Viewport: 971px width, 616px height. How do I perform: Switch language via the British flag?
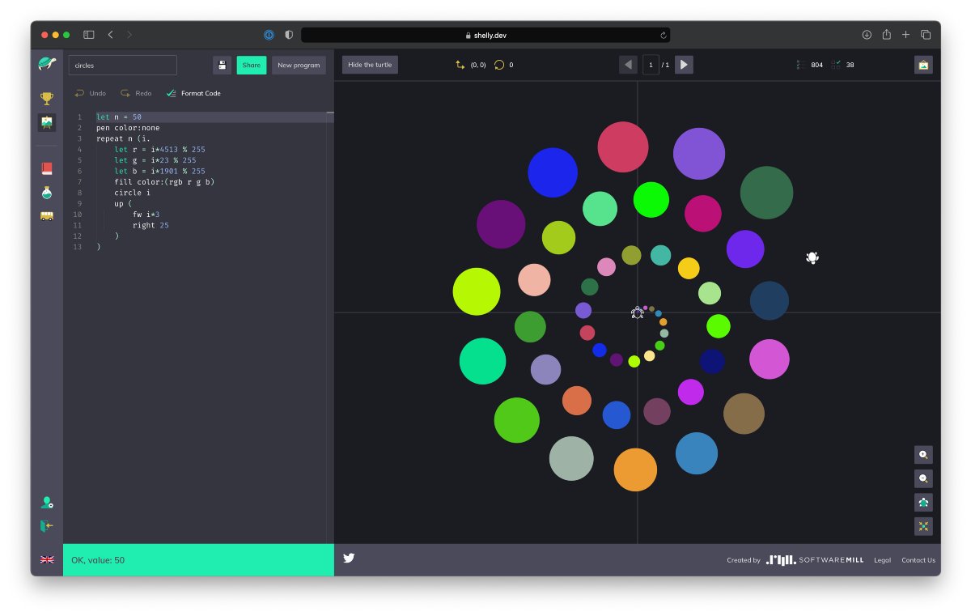coord(47,559)
